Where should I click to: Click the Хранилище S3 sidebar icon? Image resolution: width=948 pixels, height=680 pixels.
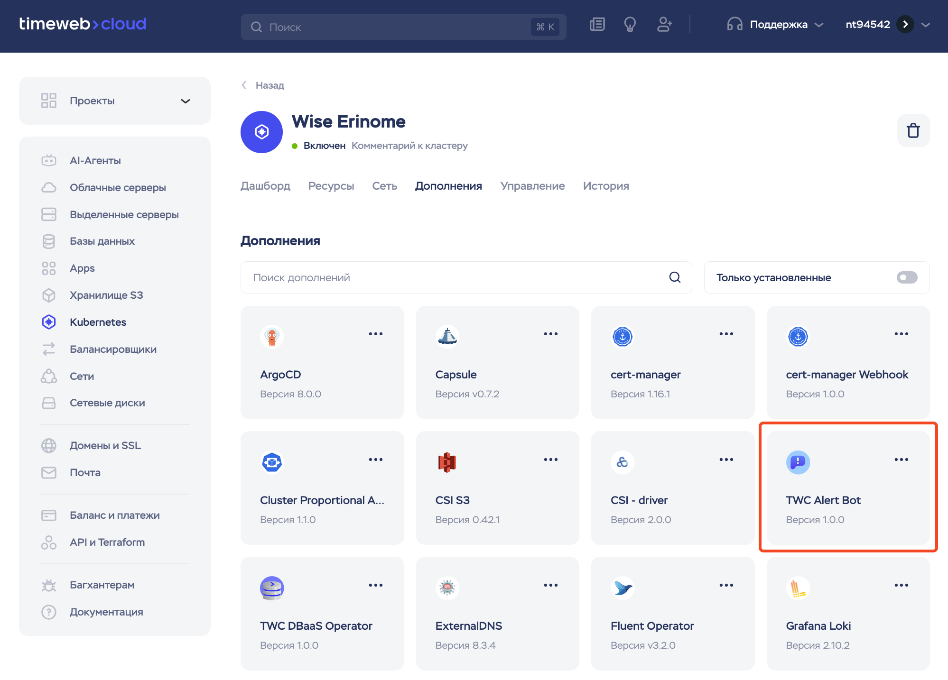pos(49,295)
